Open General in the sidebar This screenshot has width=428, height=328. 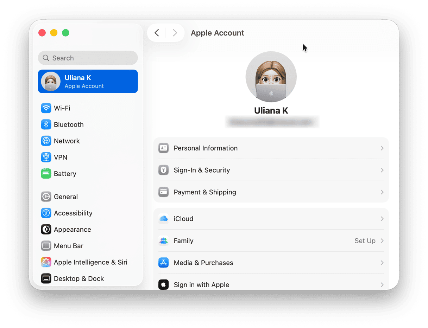pos(65,197)
